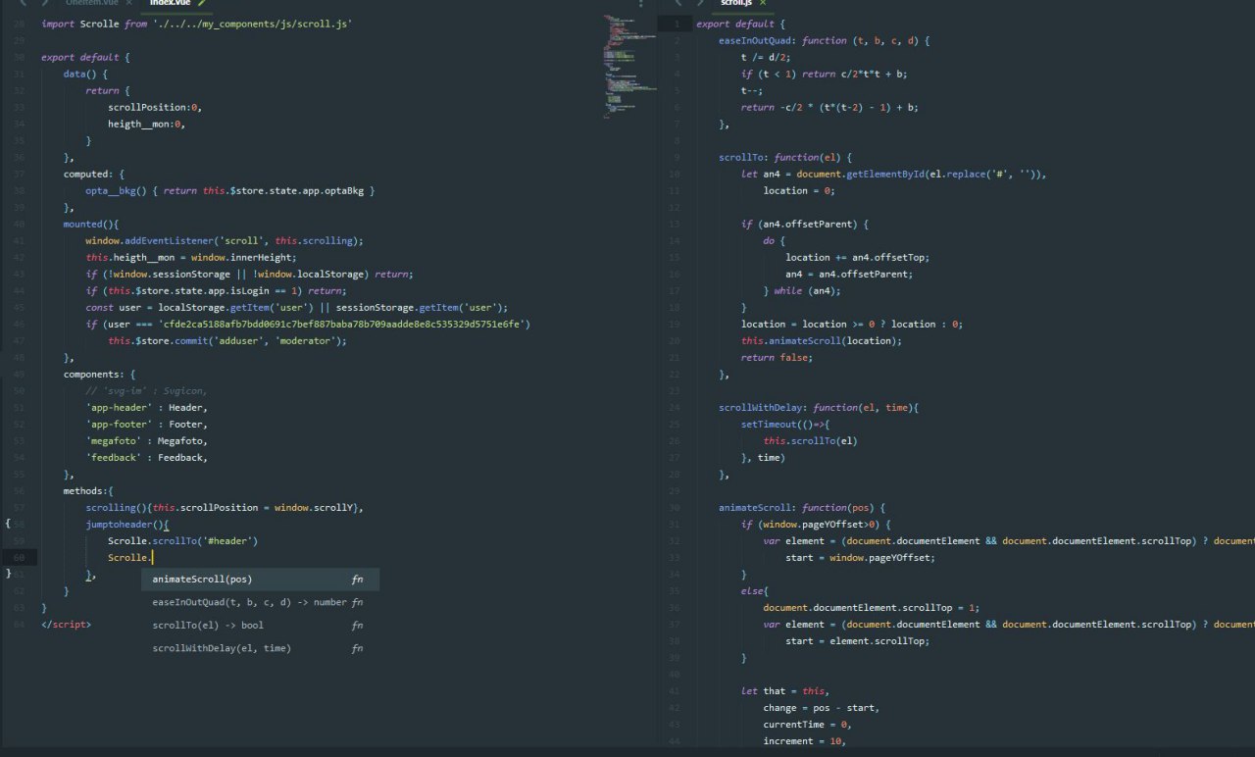Click the commented 'svg-im' : Svgicon line
This screenshot has height=757, width=1255.
click(146, 390)
